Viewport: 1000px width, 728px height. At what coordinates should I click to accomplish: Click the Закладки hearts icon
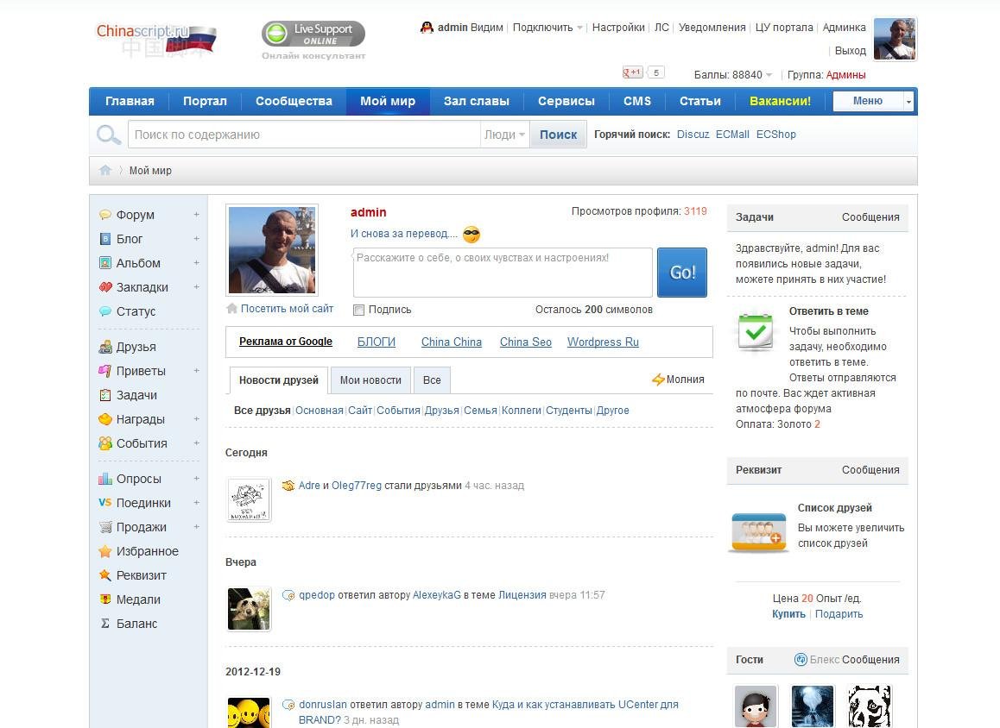tap(104, 287)
